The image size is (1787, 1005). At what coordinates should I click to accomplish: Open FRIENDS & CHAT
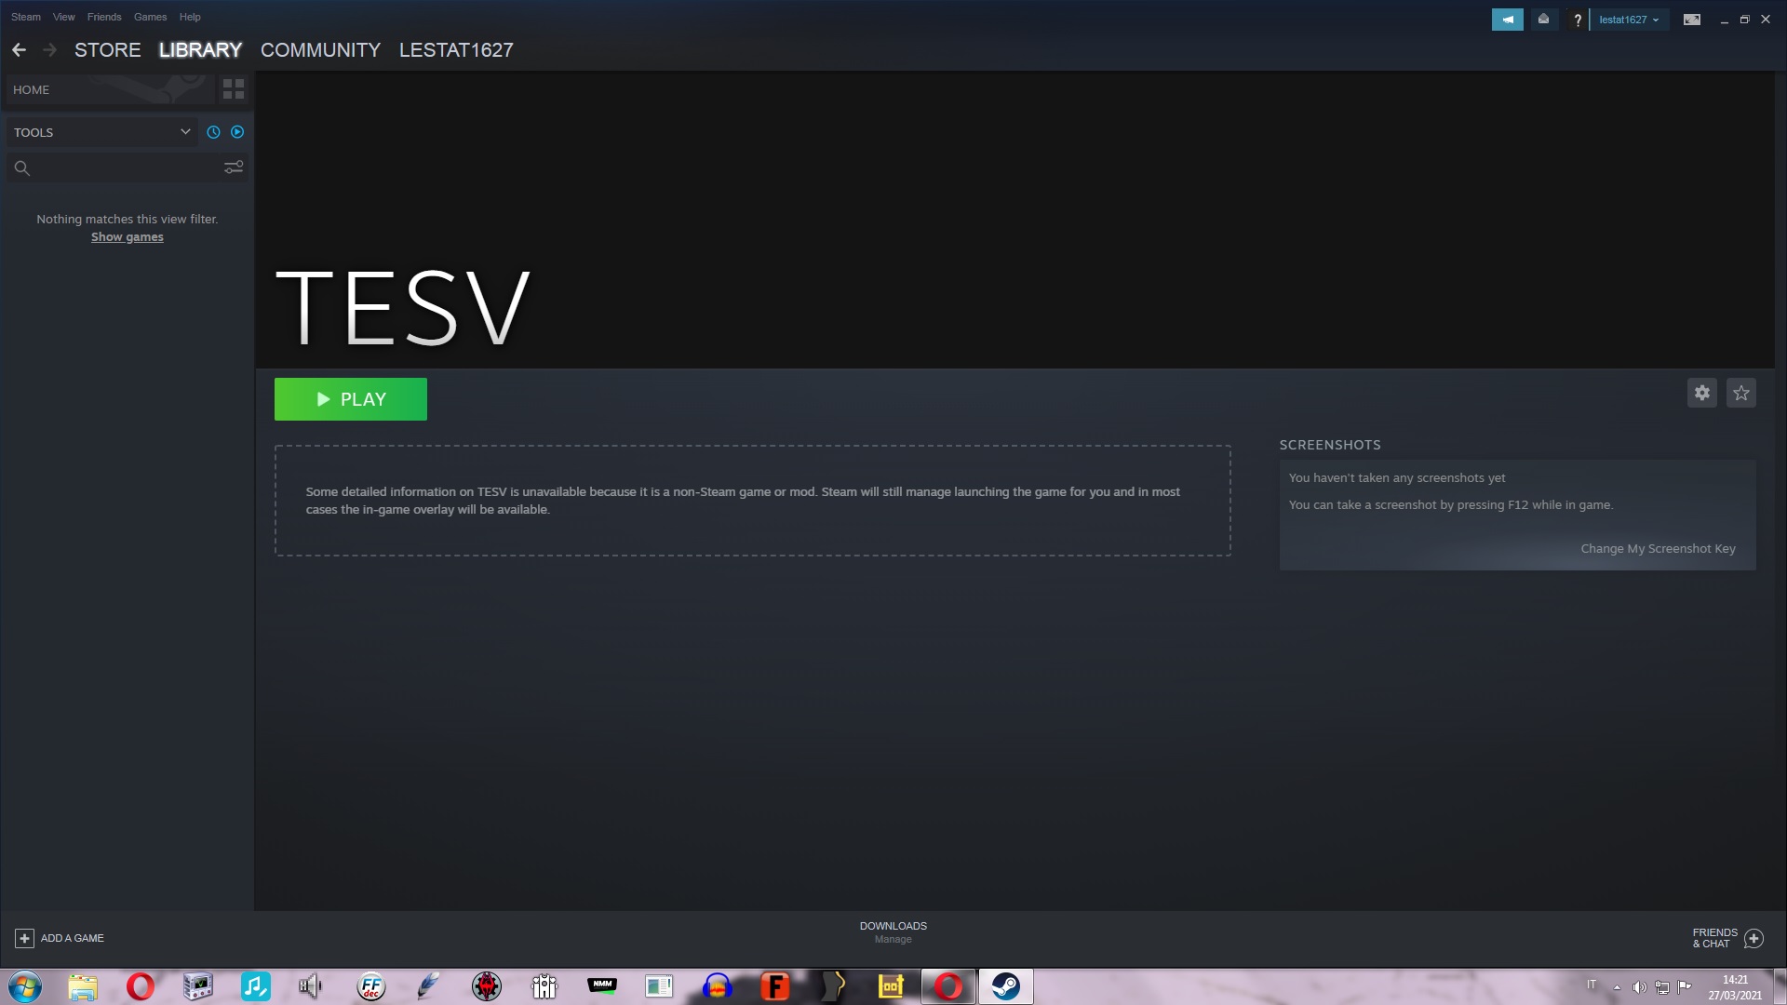pyautogui.click(x=1714, y=938)
